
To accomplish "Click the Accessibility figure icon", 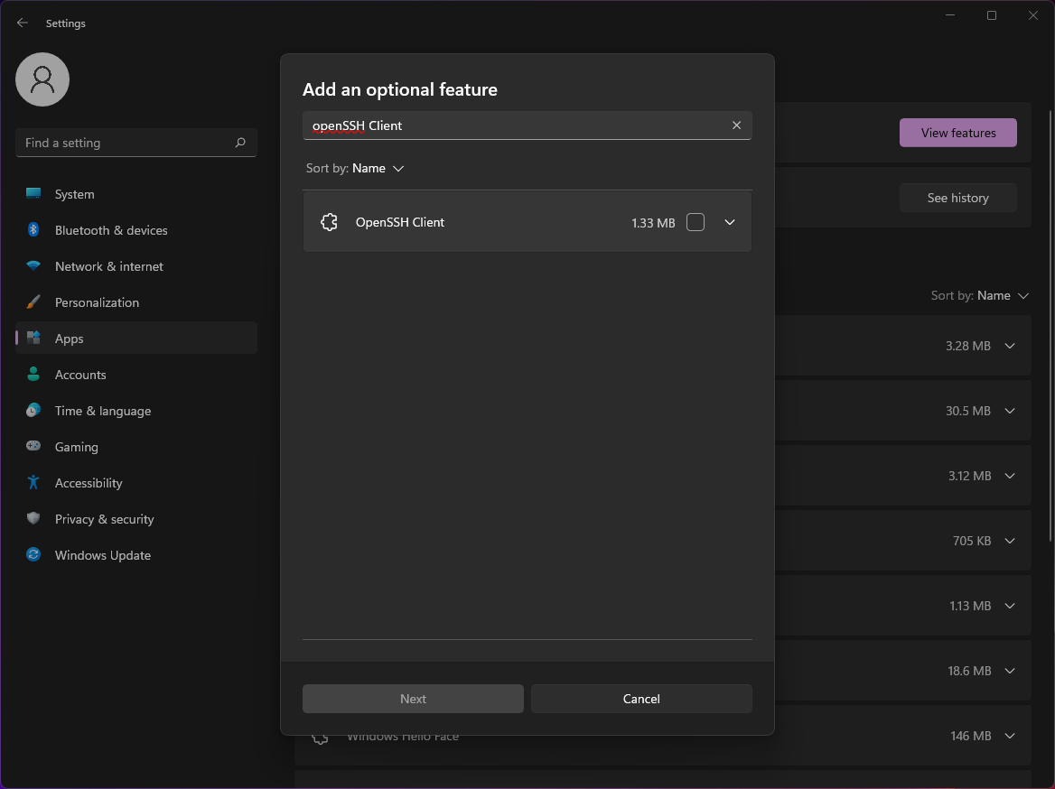I will [33, 482].
